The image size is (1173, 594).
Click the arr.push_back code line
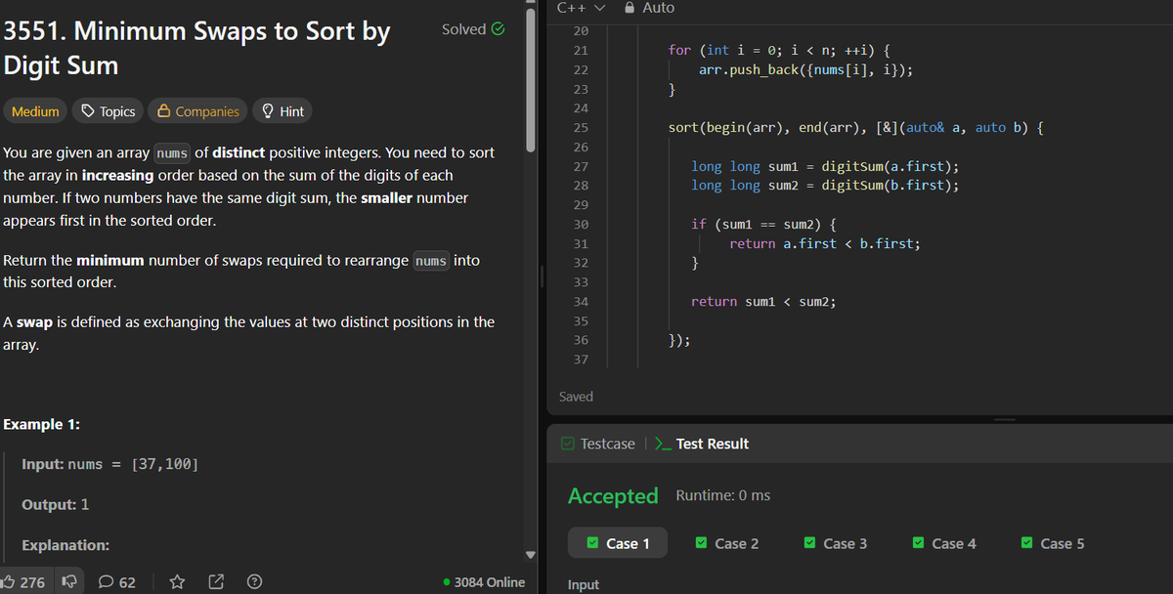tap(806, 69)
